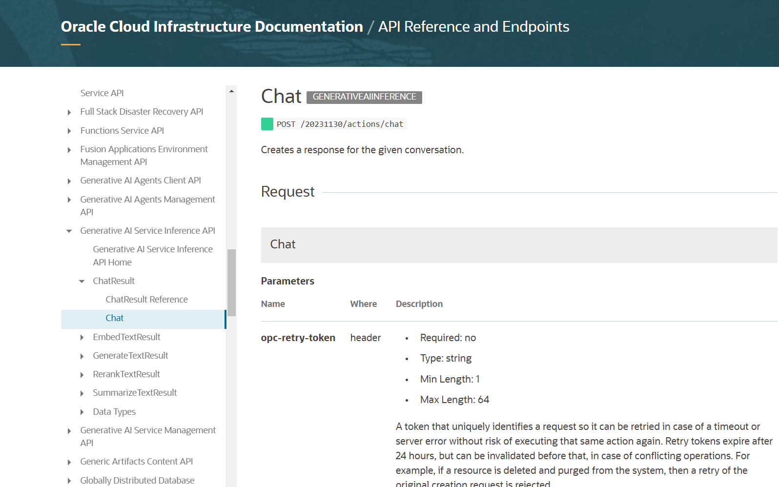This screenshot has height=487, width=779.
Task: Expand EmbedTextResult node arrow
Action: pos(82,337)
